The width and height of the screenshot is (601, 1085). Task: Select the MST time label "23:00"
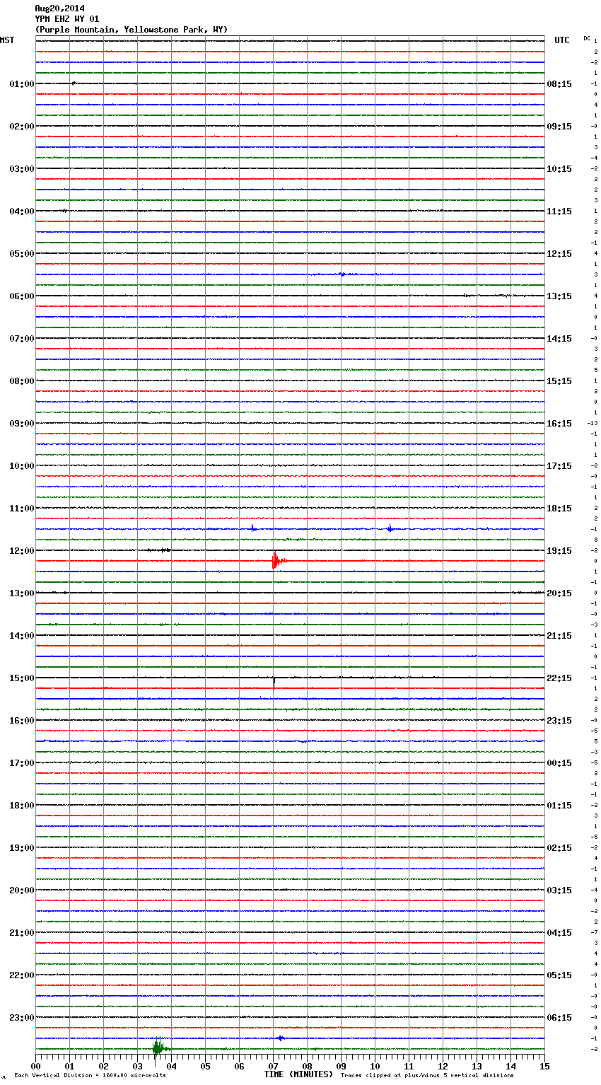(22, 1018)
